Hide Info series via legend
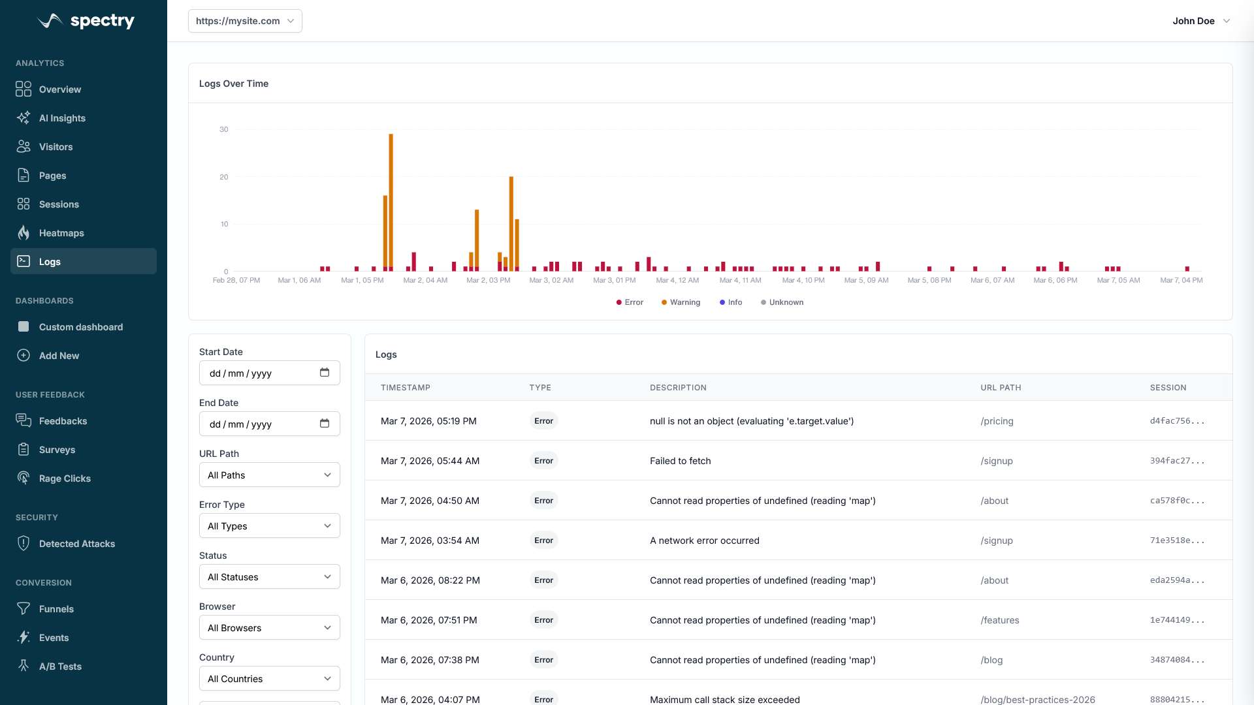The image size is (1254, 705). tap(731, 302)
